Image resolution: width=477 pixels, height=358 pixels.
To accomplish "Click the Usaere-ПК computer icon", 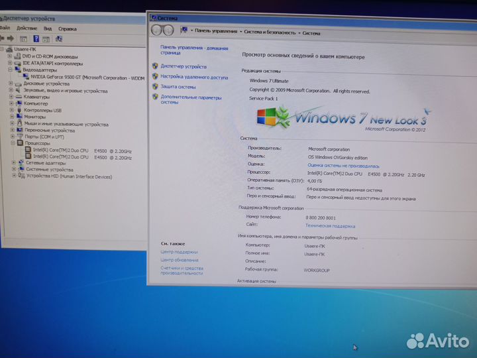I will pos(9,49).
